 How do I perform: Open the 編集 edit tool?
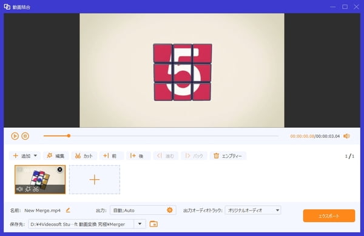coord(55,156)
